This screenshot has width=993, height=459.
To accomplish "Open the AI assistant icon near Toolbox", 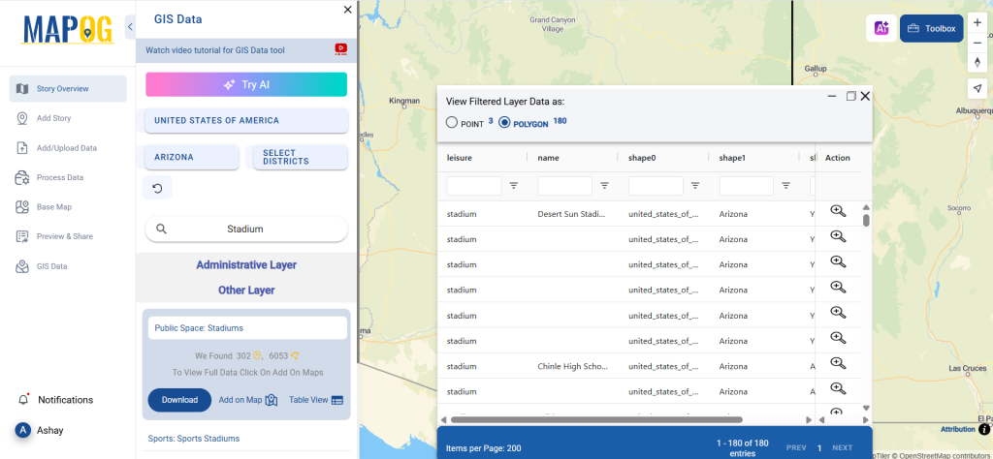I will click(x=881, y=29).
